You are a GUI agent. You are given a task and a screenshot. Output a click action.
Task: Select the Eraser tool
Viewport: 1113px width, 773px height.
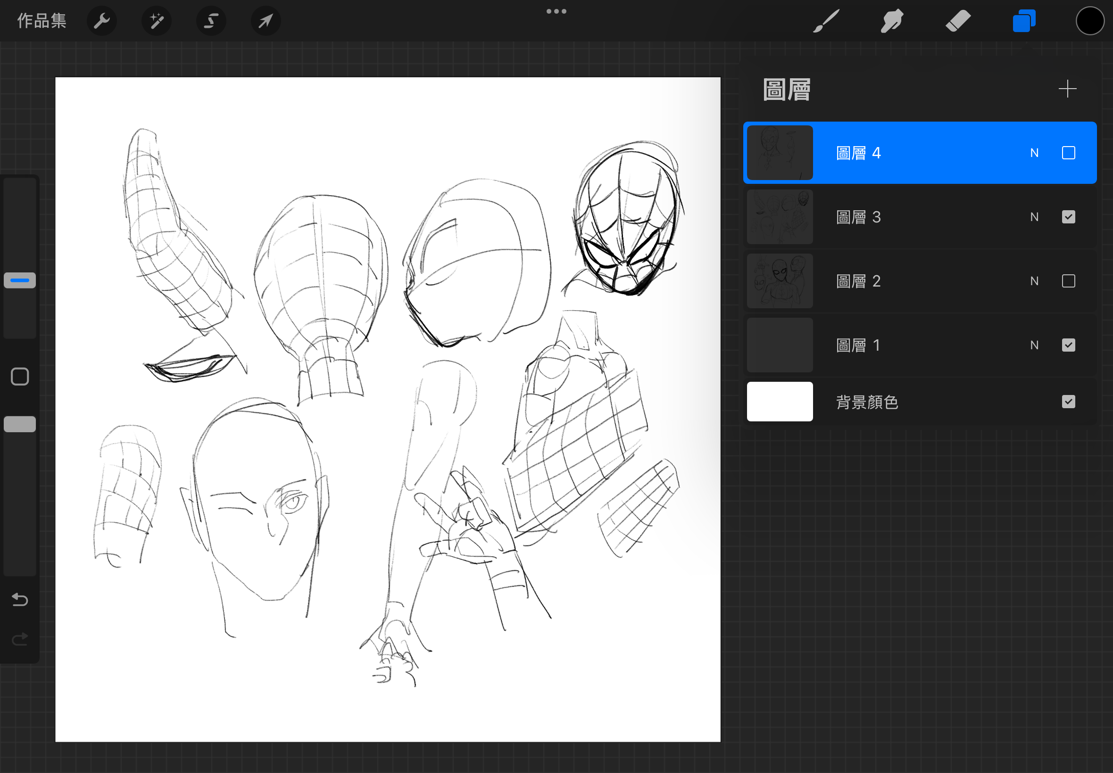click(958, 21)
